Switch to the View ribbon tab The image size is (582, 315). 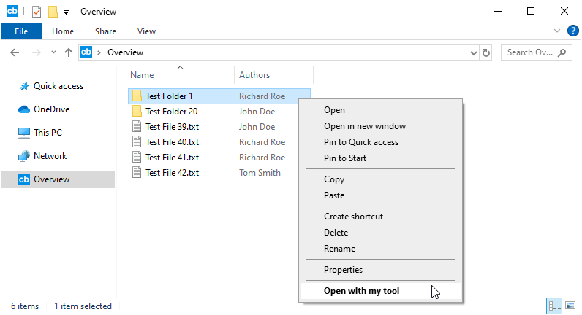click(146, 31)
